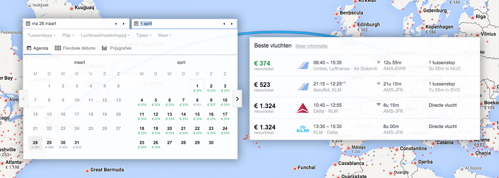Click the Atlanta map marker
Viewport: 499px width, 178px height.
point(2,162)
